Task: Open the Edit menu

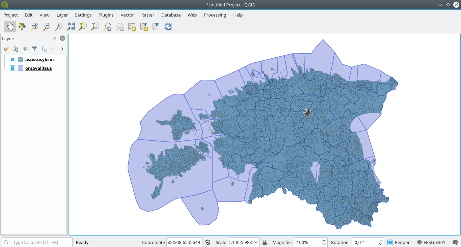Action: point(29,15)
